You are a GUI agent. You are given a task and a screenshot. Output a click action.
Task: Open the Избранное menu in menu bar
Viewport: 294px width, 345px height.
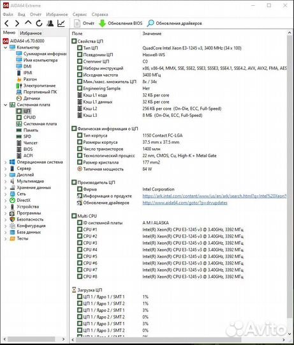pos(57,14)
